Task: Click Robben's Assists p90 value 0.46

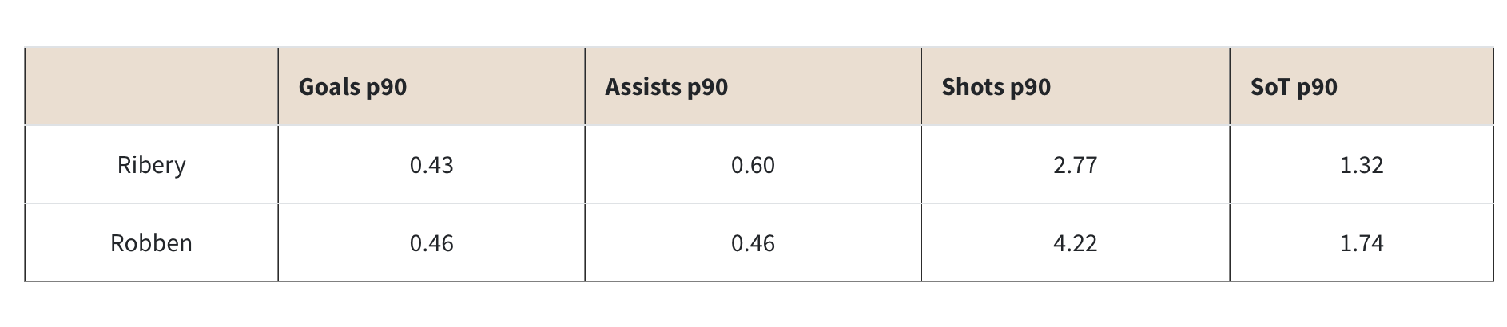Action: 753,243
